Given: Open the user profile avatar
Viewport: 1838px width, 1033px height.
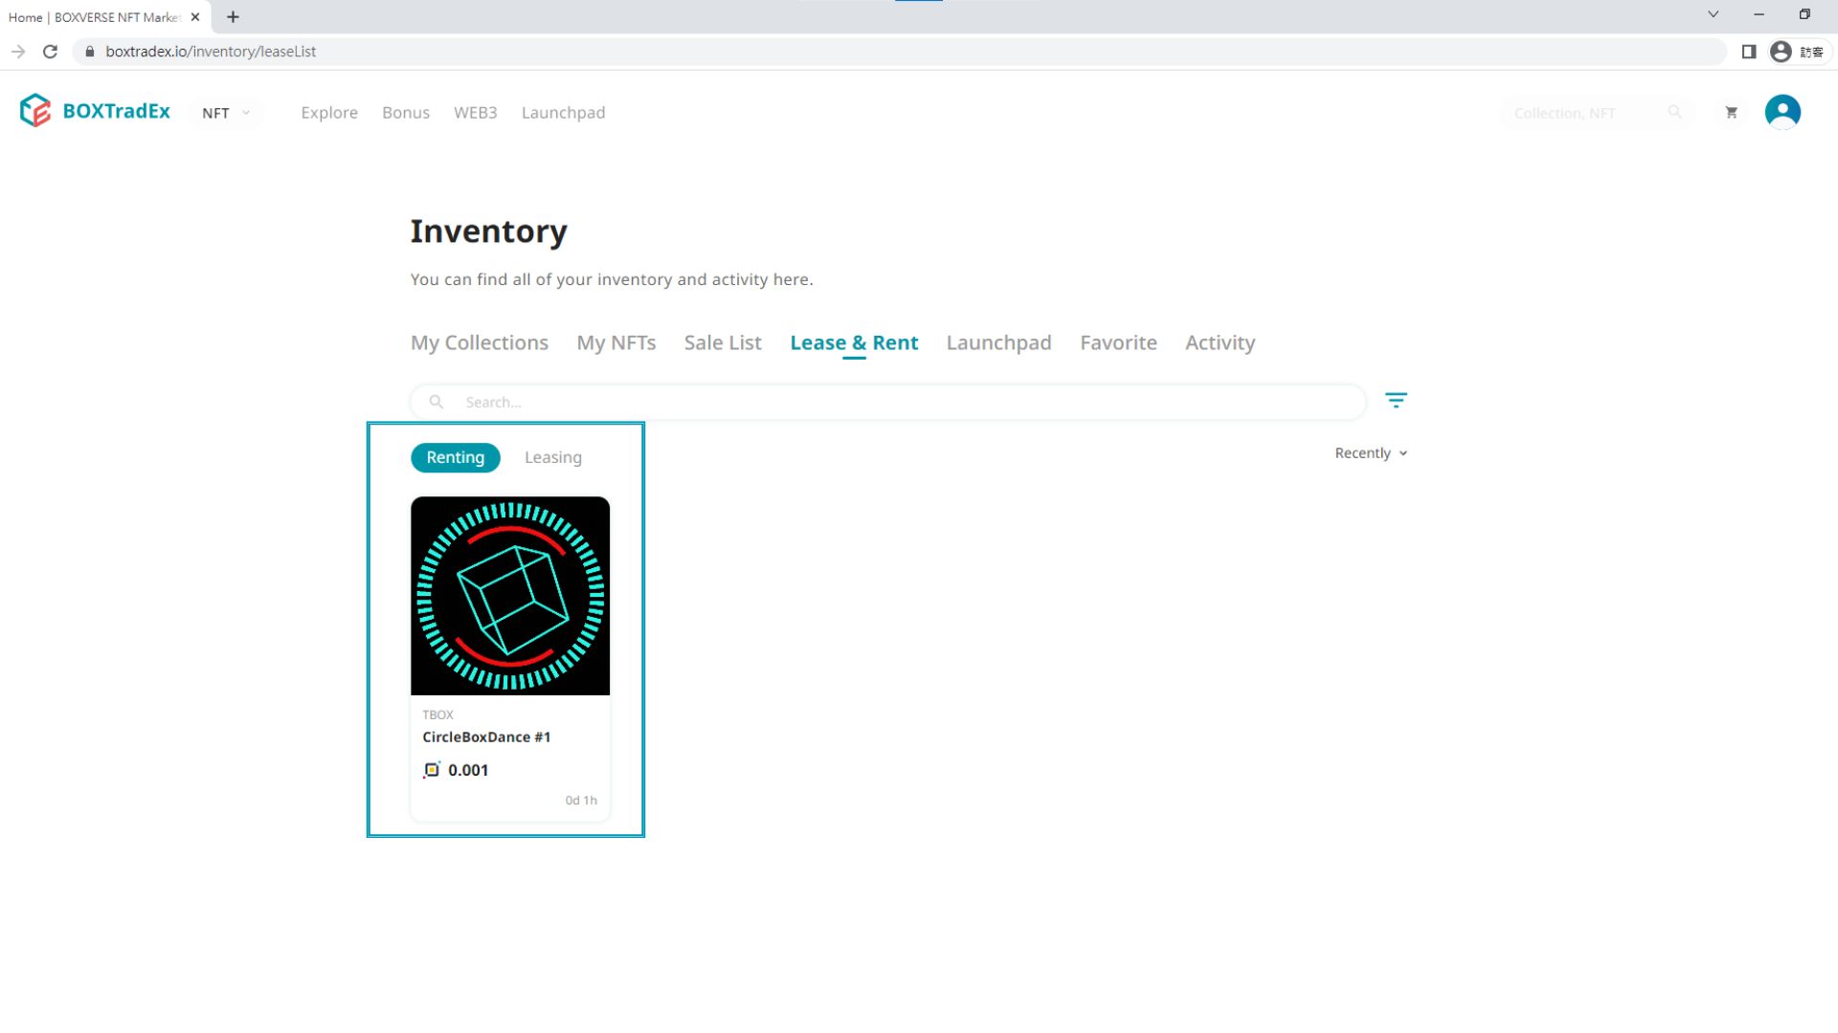Looking at the screenshot, I should coord(1782,112).
